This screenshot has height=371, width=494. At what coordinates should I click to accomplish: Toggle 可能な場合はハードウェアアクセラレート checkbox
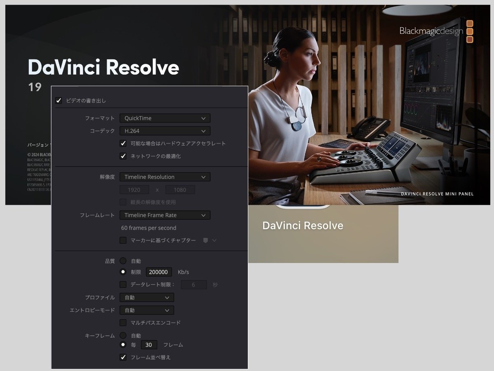[x=123, y=143]
